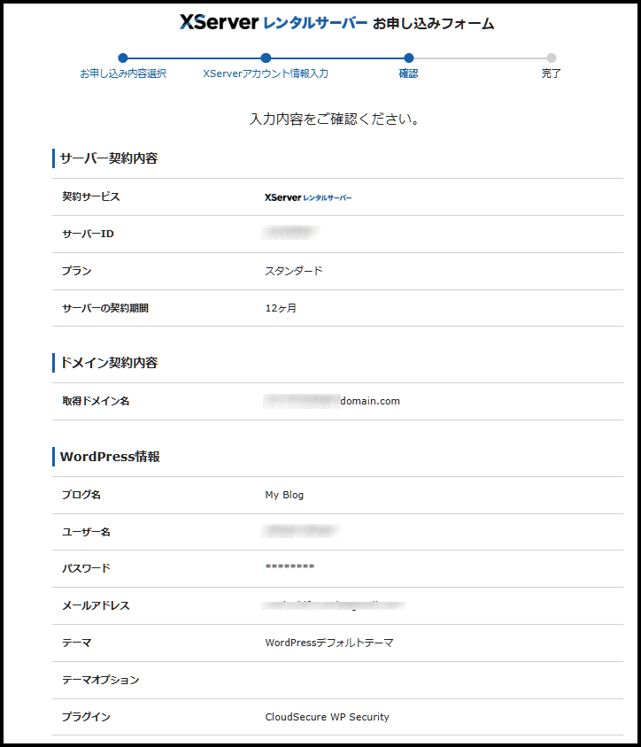Click the パスワード row label
The height and width of the screenshot is (747, 641).
click(86, 568)
